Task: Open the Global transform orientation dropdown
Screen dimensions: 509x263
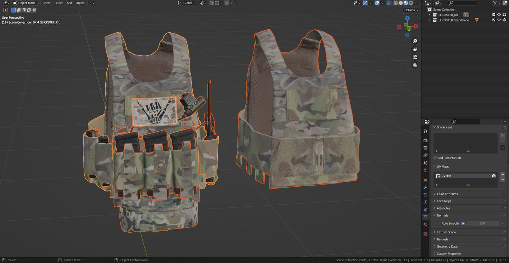Action: coord(187,3)
